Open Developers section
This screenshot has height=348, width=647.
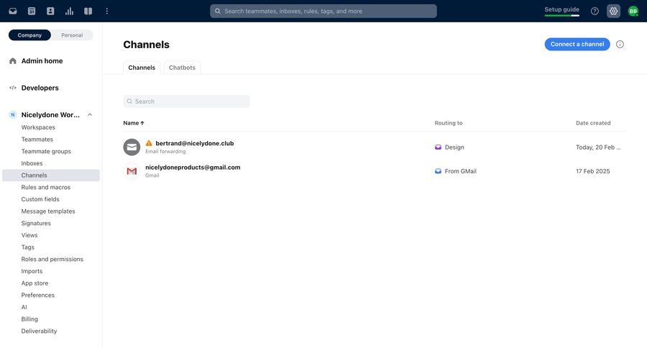(x=40, y=88)
